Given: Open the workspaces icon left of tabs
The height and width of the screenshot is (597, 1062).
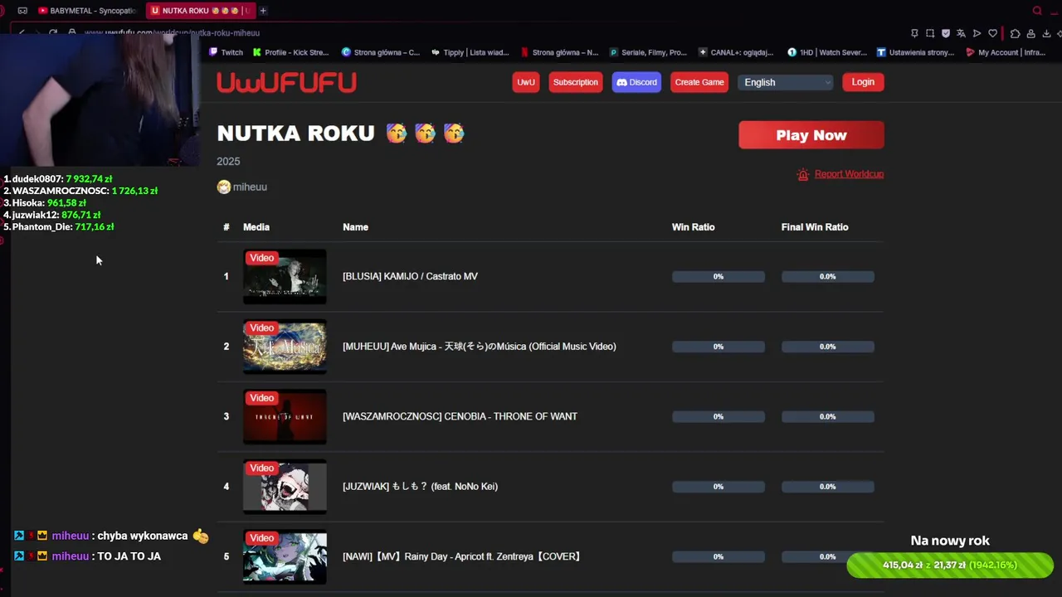Looking at the screenshot, I should tap(22, 11).
